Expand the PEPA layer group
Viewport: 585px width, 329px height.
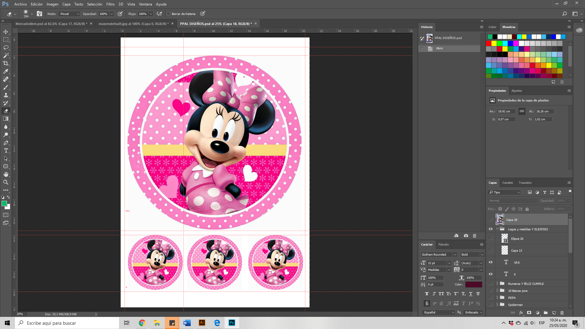point(497,298)
